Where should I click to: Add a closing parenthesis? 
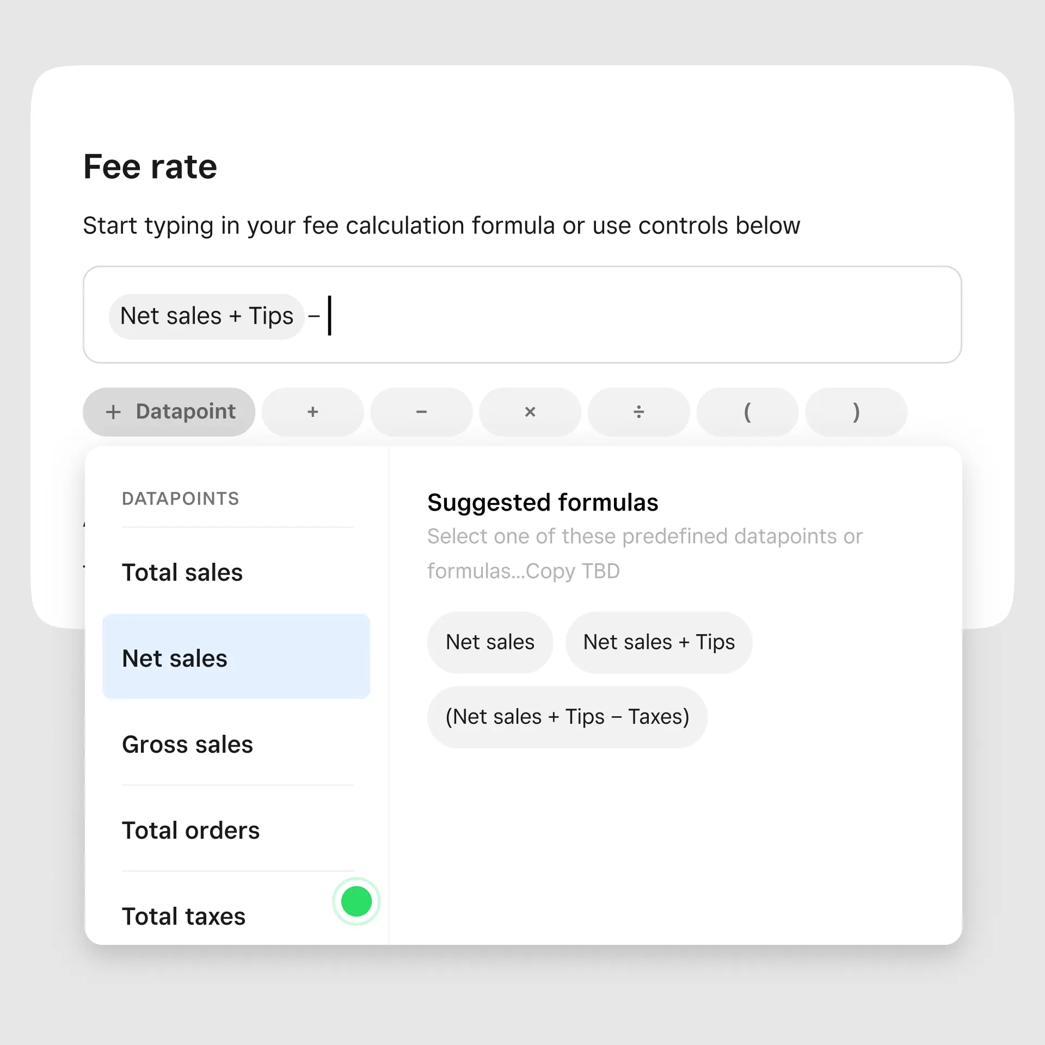[856, 412]
